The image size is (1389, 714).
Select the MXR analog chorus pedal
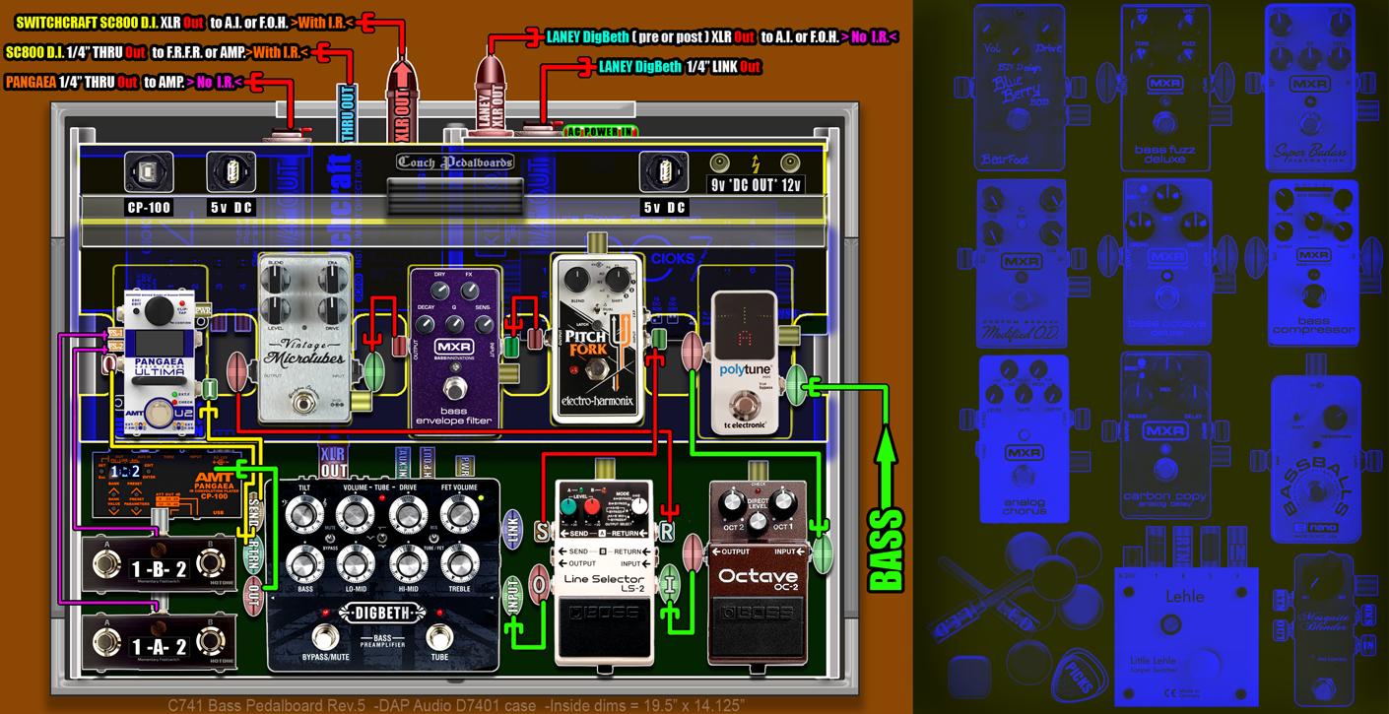[x=1023, y=438]
